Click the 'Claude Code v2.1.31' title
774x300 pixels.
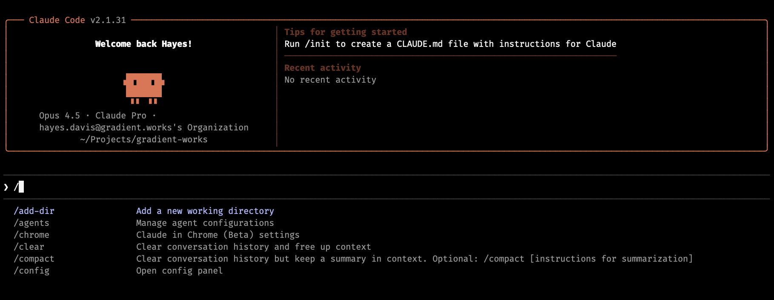[77, 20]
